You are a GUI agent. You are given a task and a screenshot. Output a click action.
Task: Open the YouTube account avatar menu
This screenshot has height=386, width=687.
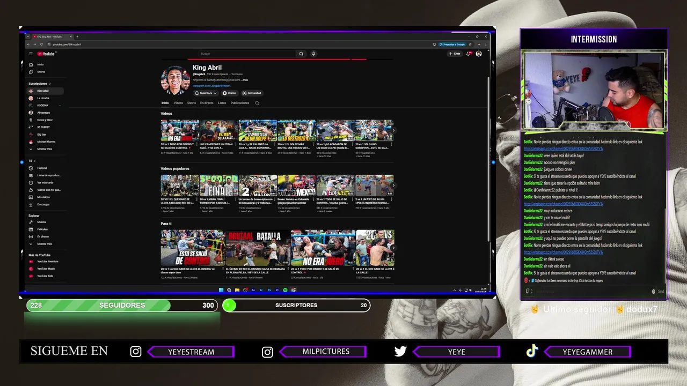pyautogui.click(x=479, y=54)
